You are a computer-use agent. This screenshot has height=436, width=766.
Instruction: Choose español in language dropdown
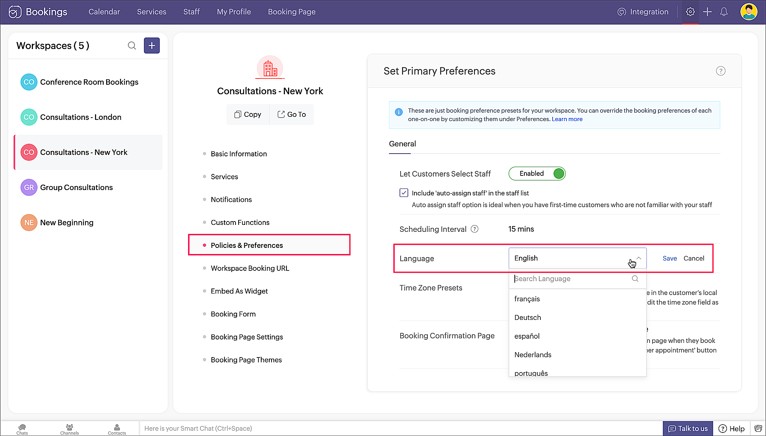point(527,336)
